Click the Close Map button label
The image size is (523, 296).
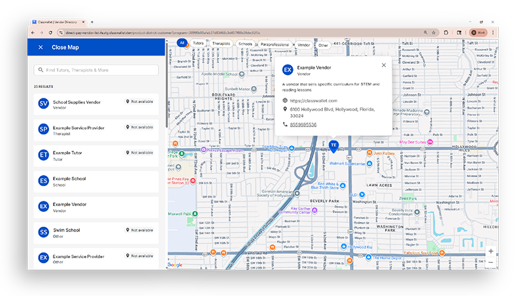click(x=65, y=47)
